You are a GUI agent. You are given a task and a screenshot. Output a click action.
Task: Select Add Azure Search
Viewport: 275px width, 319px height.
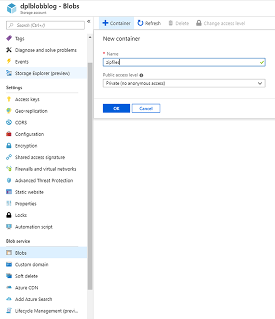click(x=33, y=299)
